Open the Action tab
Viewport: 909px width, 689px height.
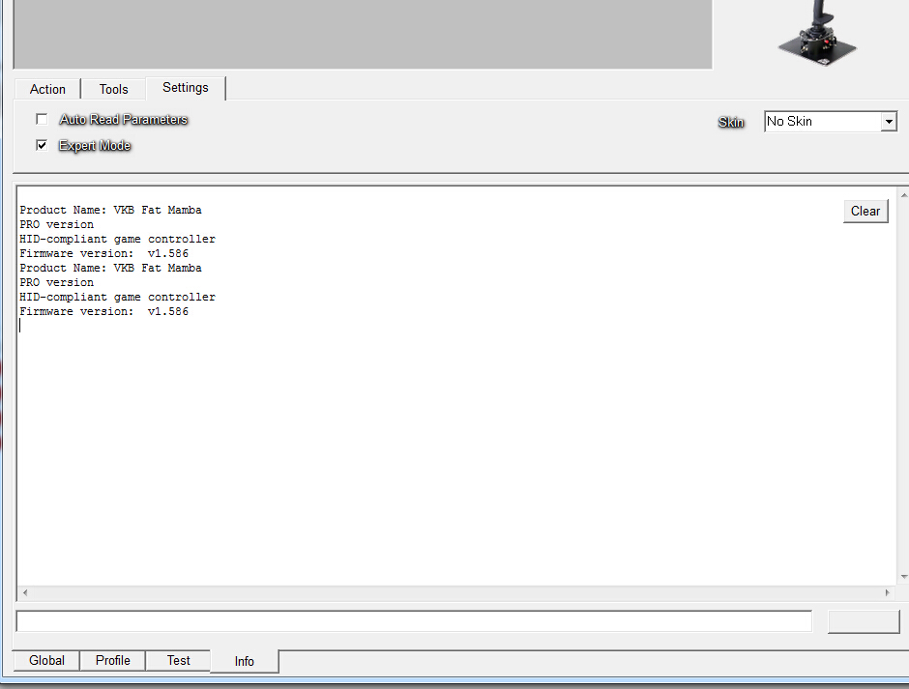(47, 89)
